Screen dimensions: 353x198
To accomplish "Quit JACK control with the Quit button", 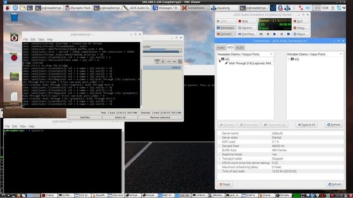I will pos(301,21).
